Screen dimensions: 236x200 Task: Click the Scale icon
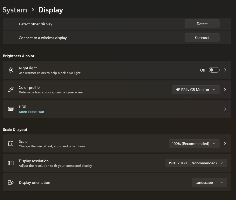click(11, 144)
